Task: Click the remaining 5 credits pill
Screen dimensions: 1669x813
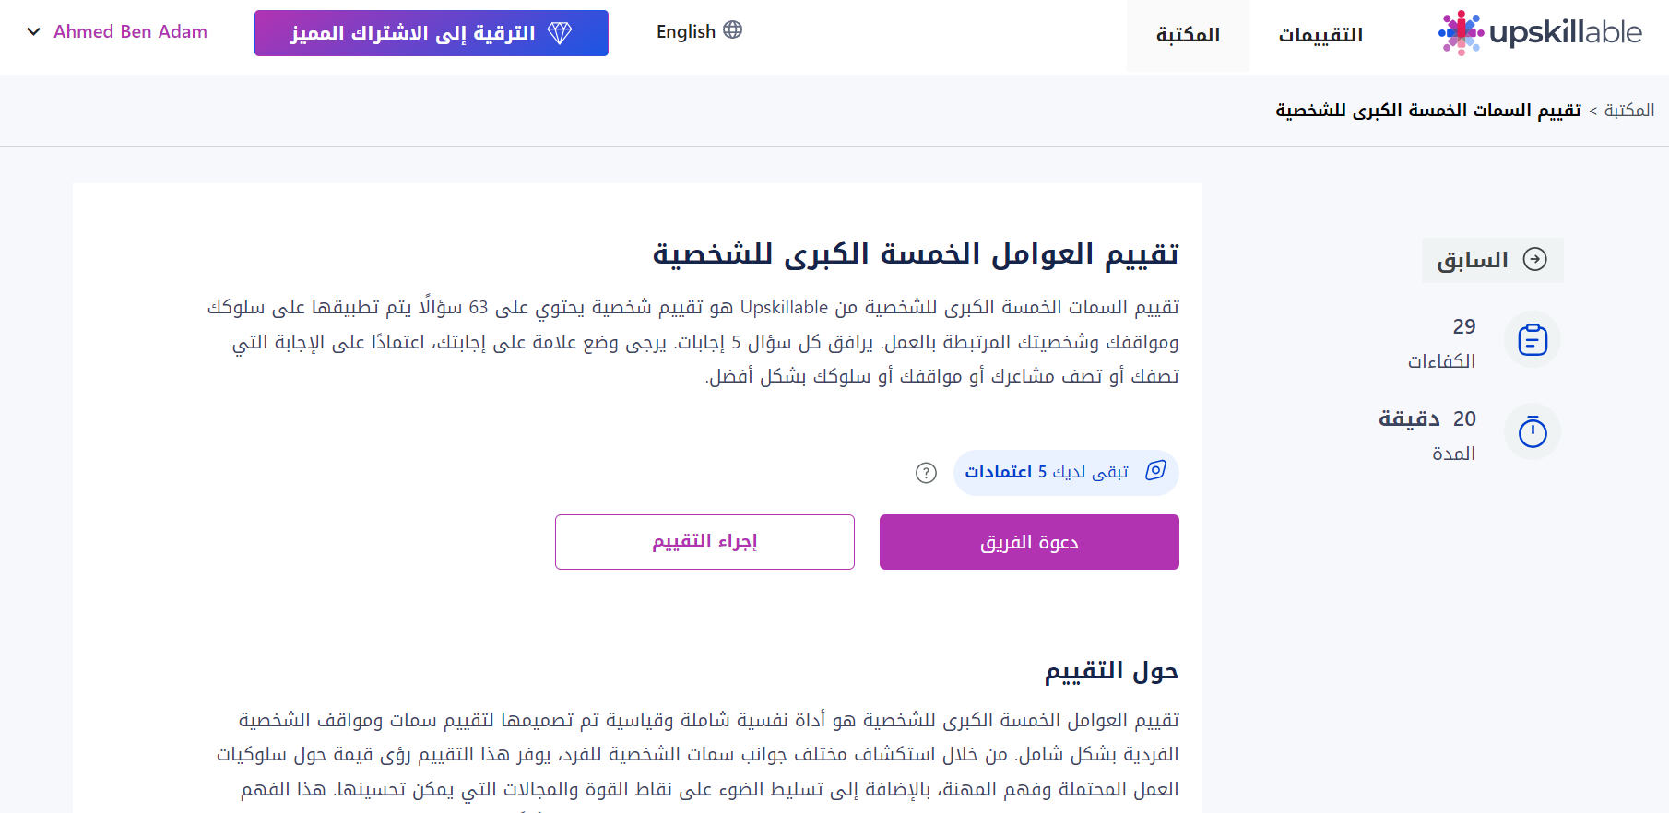Action: [x=1066, y=472]
